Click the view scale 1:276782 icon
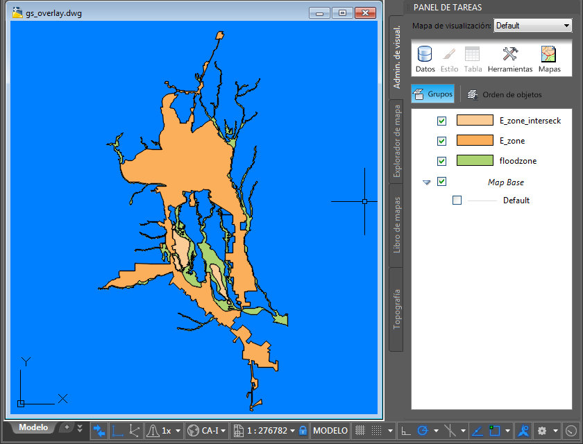This screenshot has height=444, width=583. coord(238,431)
